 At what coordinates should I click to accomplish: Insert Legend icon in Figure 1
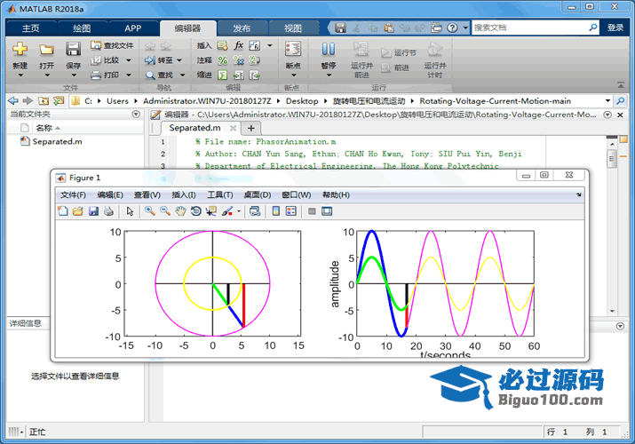[290, 210]
